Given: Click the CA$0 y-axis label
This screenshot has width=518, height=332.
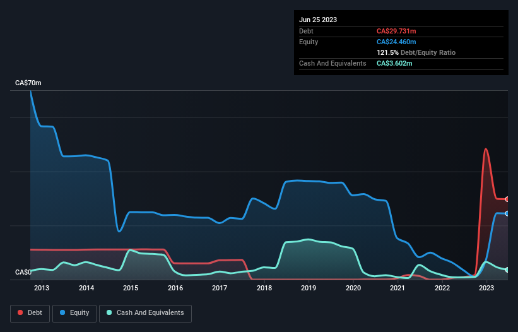Looking at the screenshot, I should (23, 272).
